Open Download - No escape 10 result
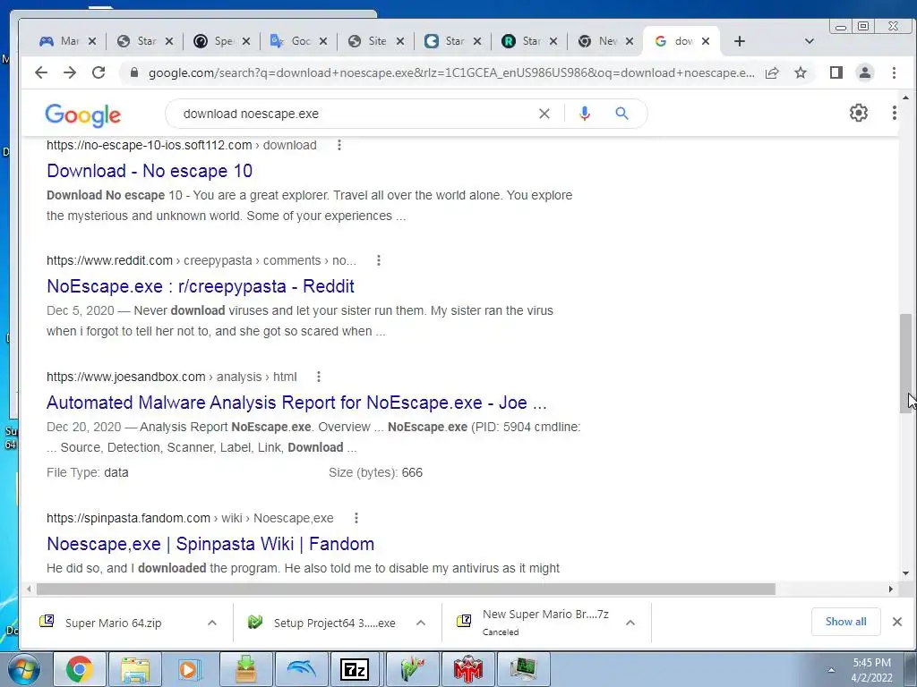 pyautogui.click(x=150, y=171)
